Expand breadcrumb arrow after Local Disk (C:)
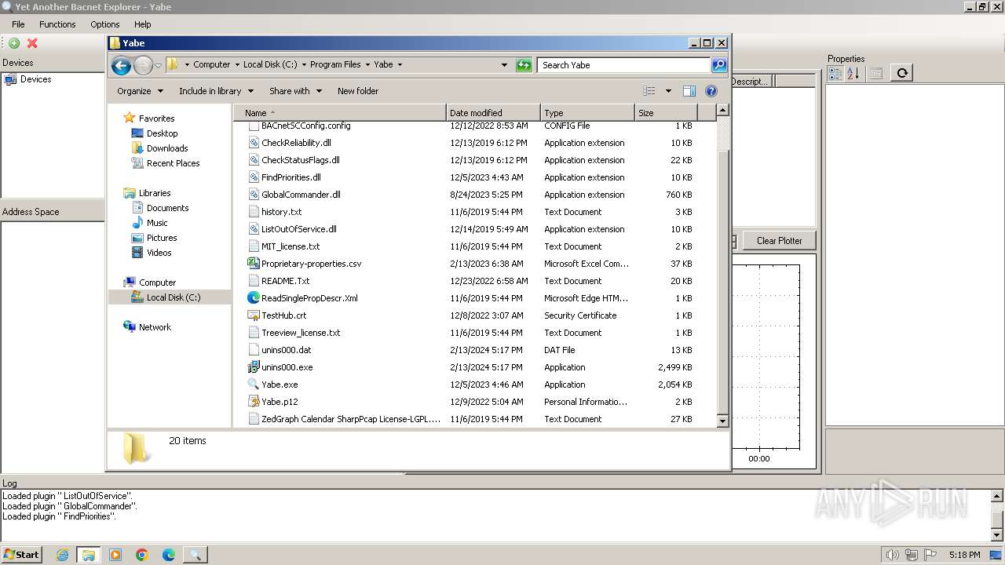The height and width of the screenshot is (565, 1005). (303, 65)
